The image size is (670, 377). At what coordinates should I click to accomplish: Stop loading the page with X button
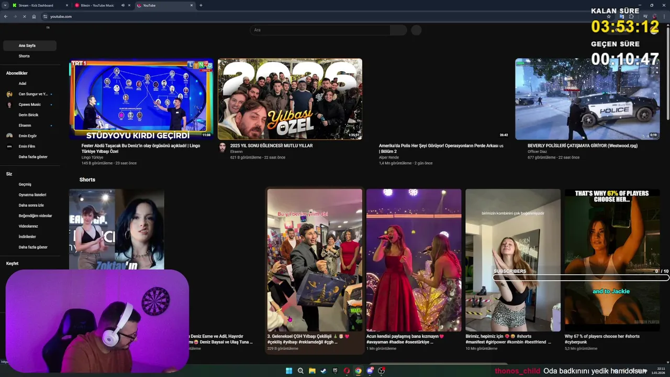[x=24, y=17]
